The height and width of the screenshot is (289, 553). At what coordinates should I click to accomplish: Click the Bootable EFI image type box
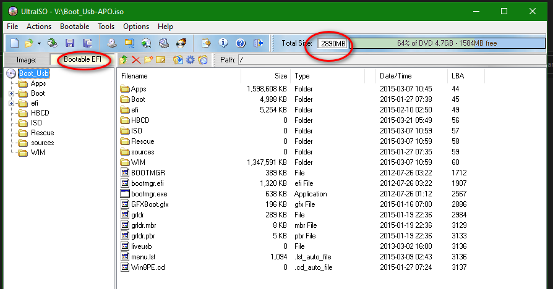coord(82,59)
